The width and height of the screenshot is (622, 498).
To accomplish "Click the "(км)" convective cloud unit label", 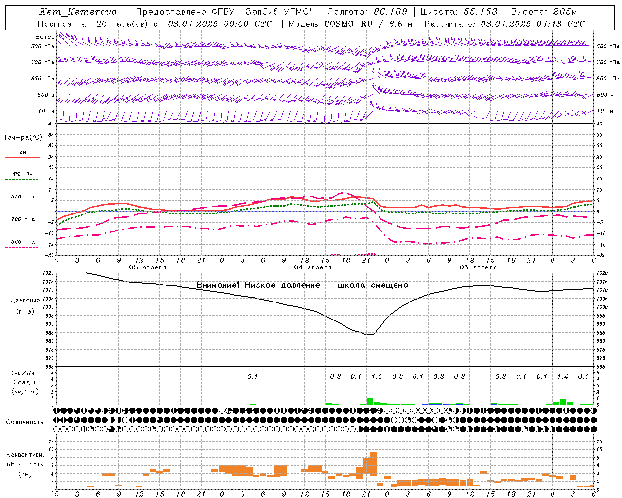I will (25, 473).
